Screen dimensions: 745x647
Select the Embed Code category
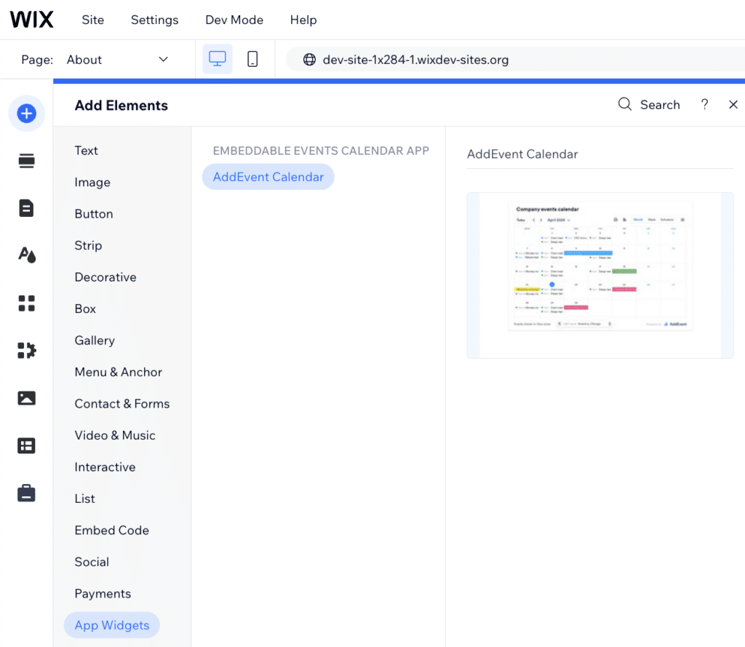coord(111,530)
